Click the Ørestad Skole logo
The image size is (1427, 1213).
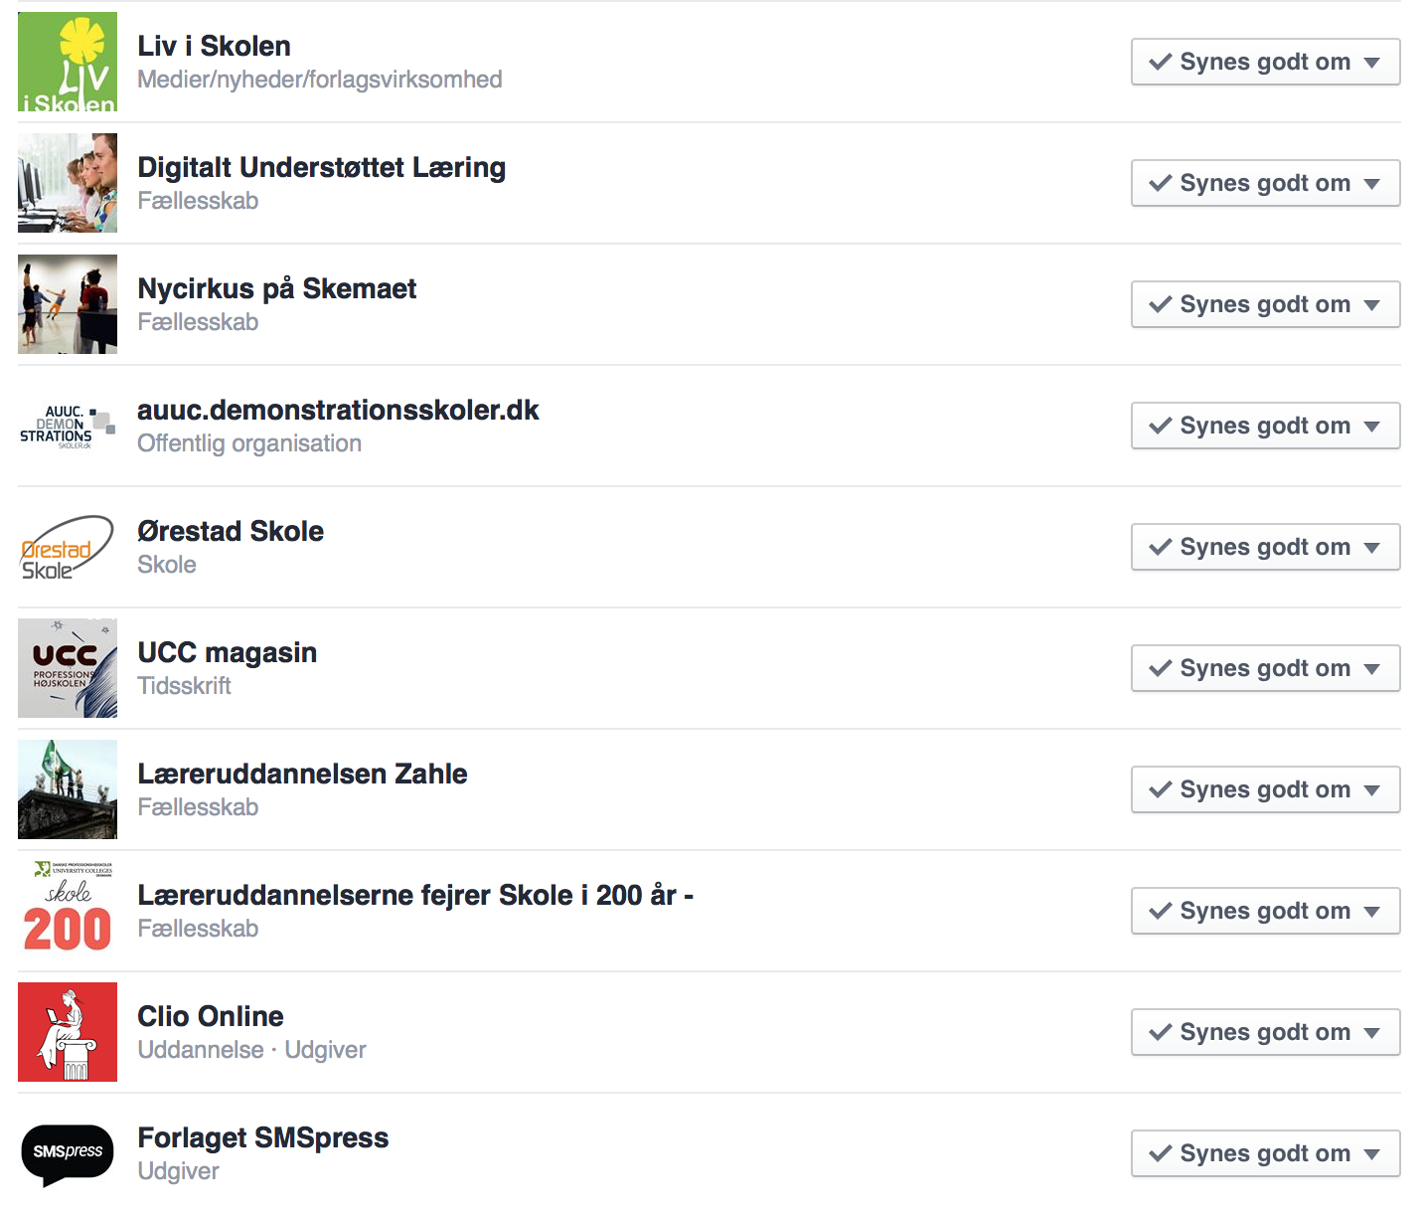(x=68, y=547)
